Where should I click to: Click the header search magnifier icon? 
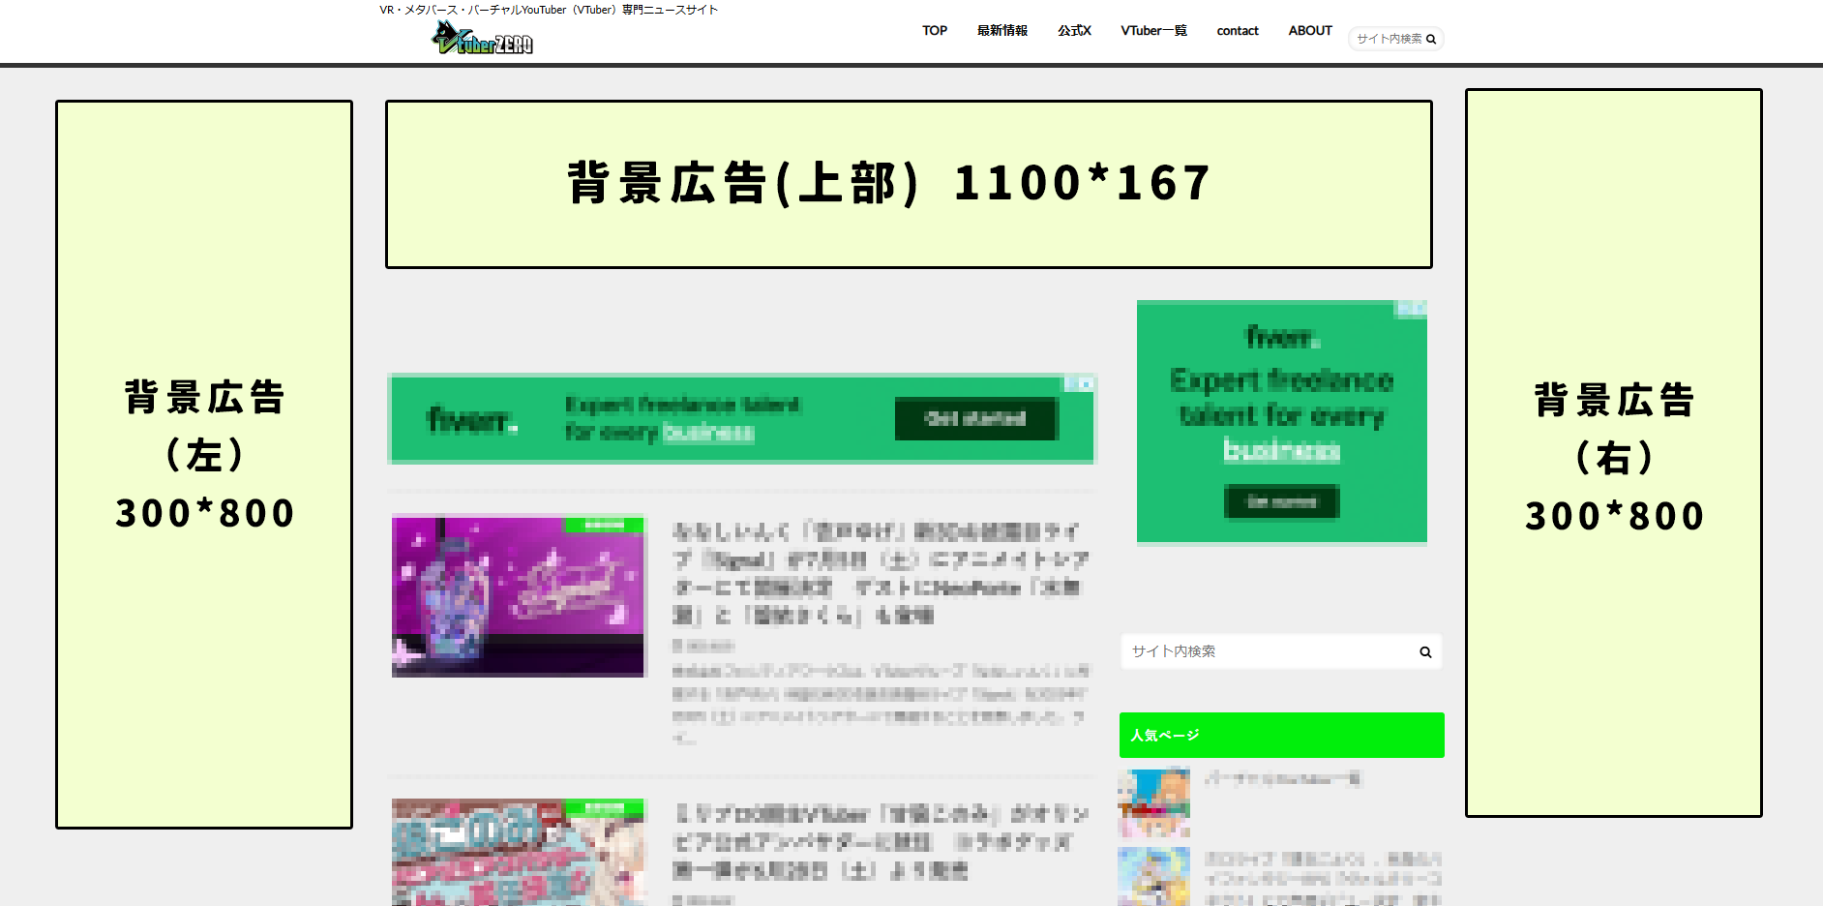(x=1431, y=40)
